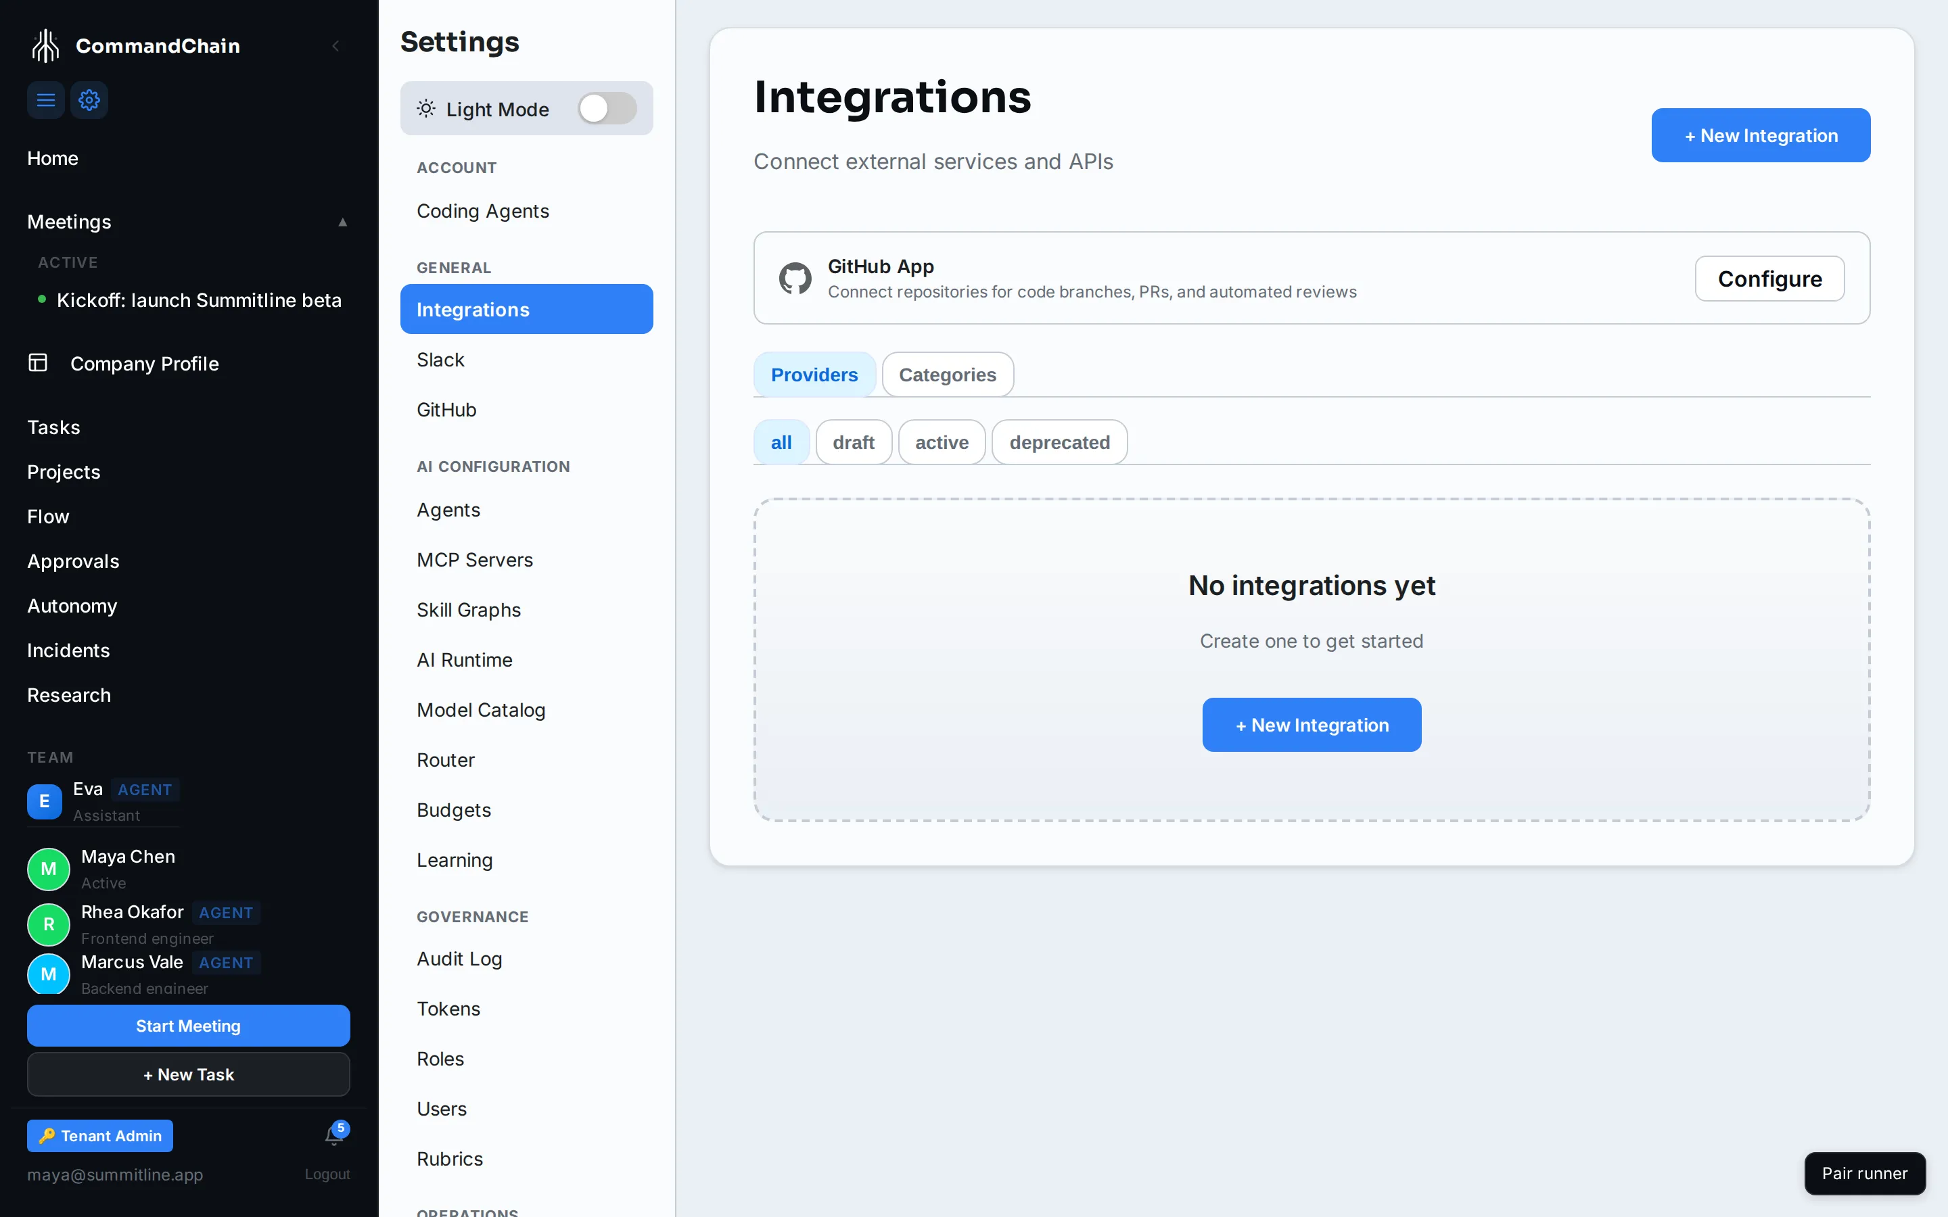Select the 'all' filter tab
Image resolution: width=1948 pixels, height=1217 pixels.
[x=781, y=442]
